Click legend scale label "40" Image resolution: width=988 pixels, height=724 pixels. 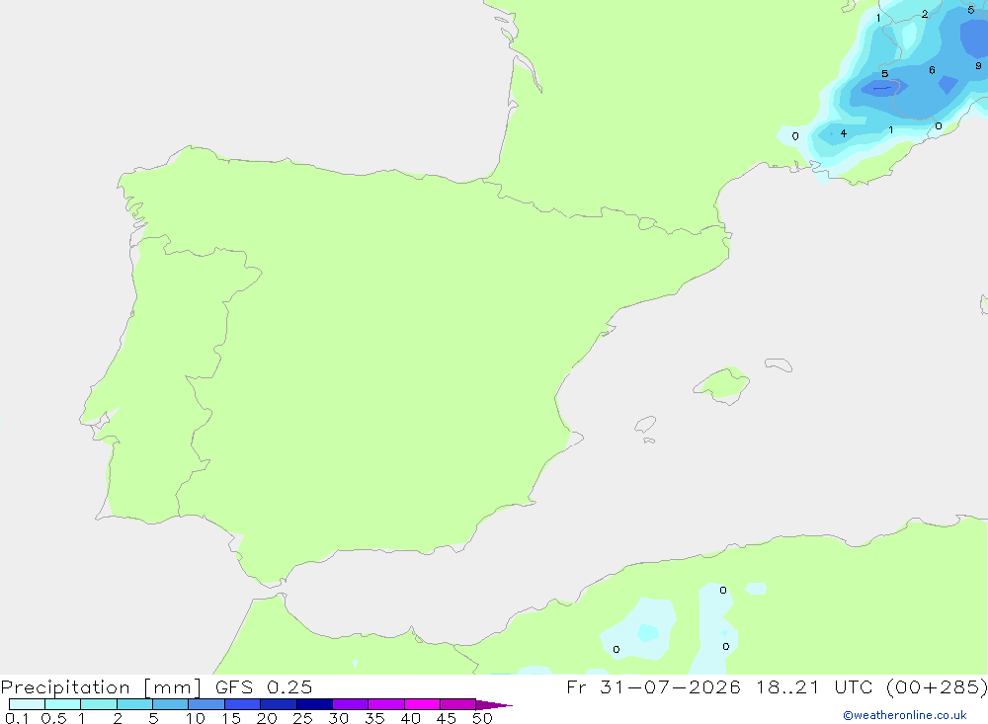[x=410, y=718]
